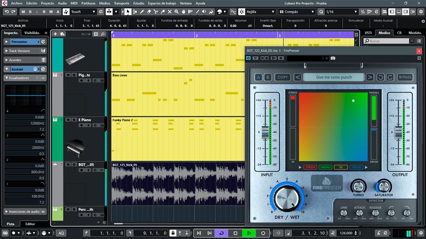Toggle global Mute M state button
The width and height of the screenshot is (426, 239).
click(x=23, y=12)
